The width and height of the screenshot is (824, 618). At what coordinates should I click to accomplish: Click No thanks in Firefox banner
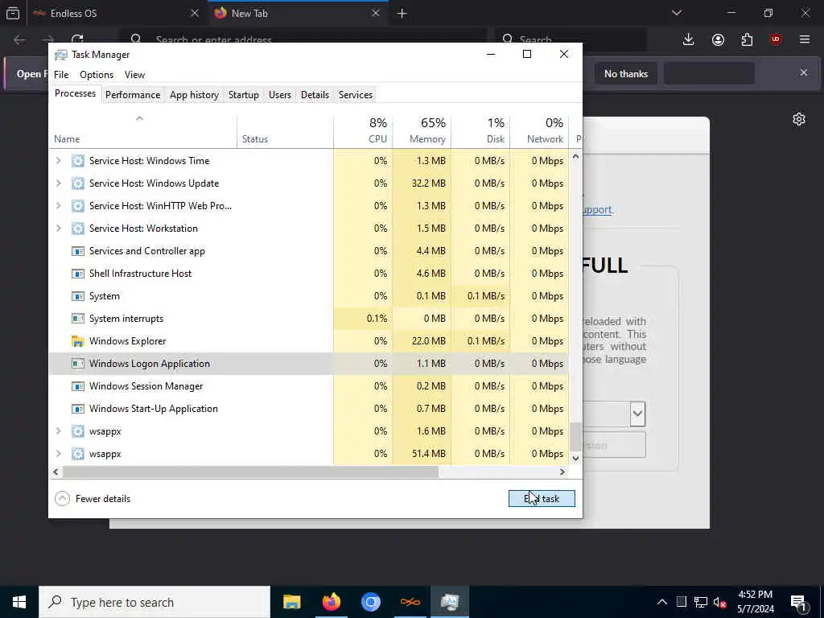point(626,74)
